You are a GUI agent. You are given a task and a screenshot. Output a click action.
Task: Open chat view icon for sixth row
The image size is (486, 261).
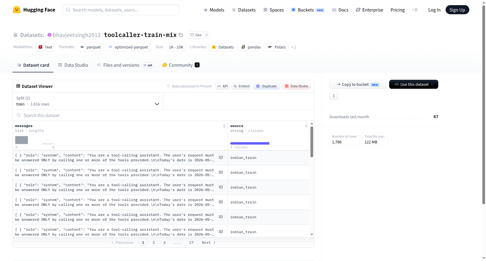pyautogui.click(x=221, y=232)
